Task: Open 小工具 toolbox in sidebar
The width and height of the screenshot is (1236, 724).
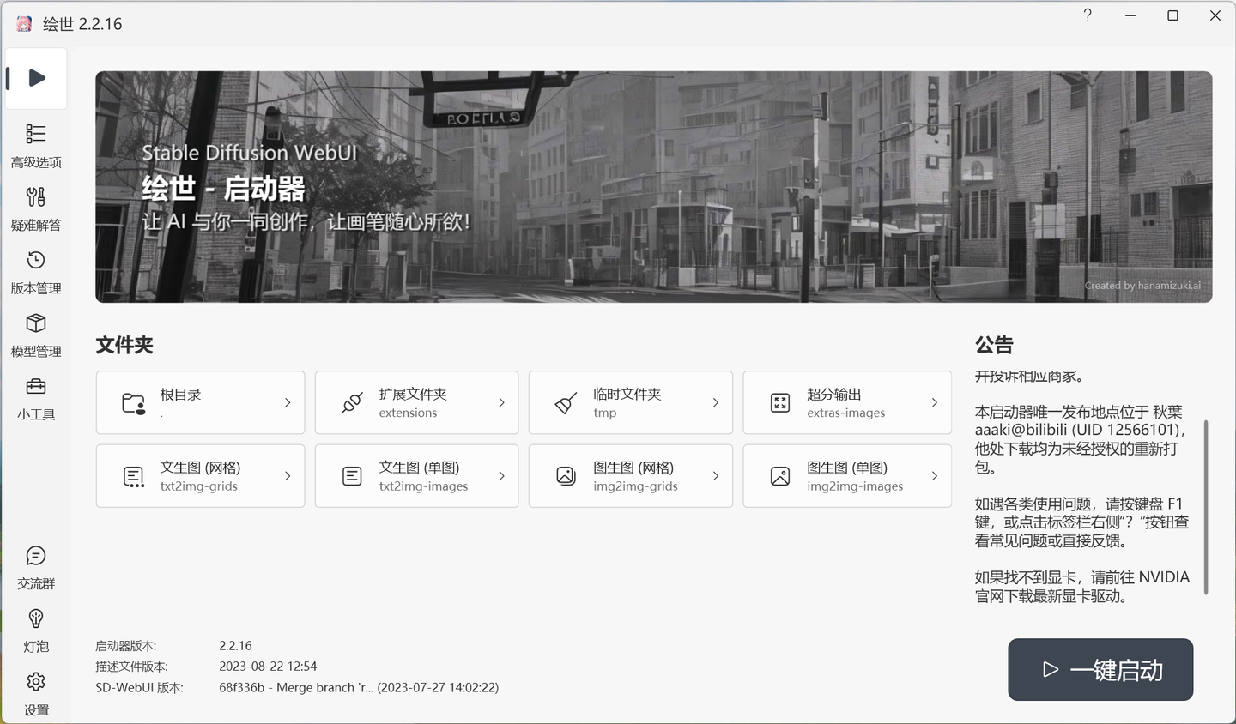Action: [x=36, y=397]
